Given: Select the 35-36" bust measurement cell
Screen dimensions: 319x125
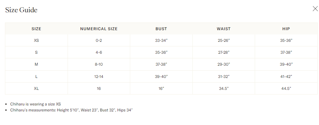Looking at the screenshot, I should click(161, 52).
